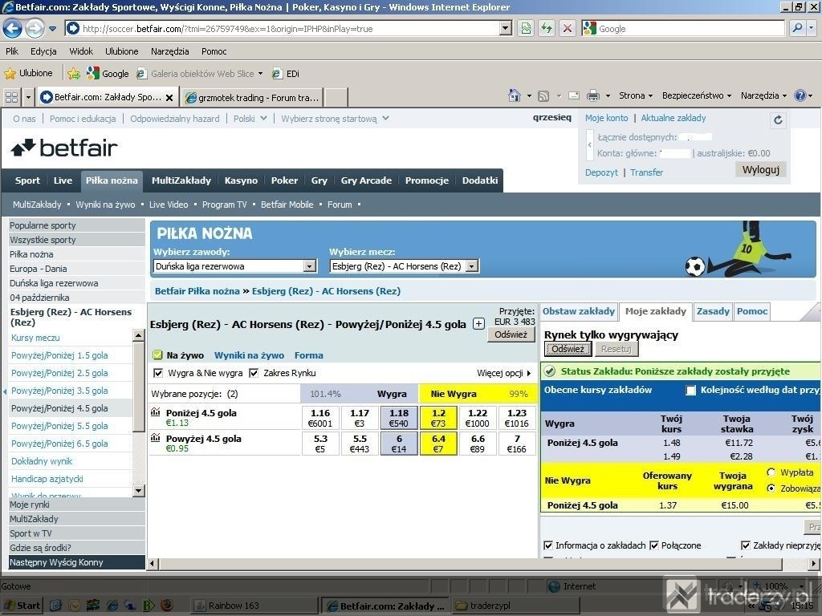
Task: Open the address bar history dropdown
Action: 506,28
